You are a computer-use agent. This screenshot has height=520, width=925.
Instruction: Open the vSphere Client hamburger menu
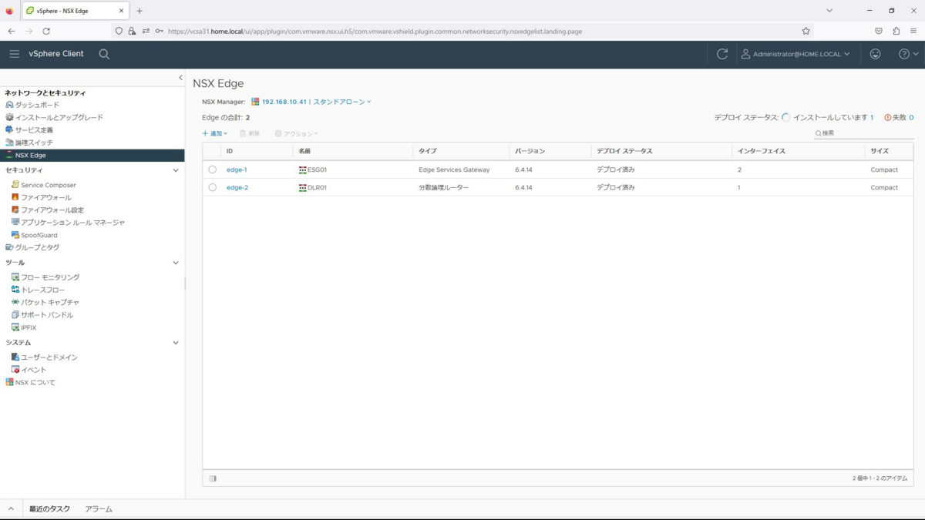pos(14,54)
